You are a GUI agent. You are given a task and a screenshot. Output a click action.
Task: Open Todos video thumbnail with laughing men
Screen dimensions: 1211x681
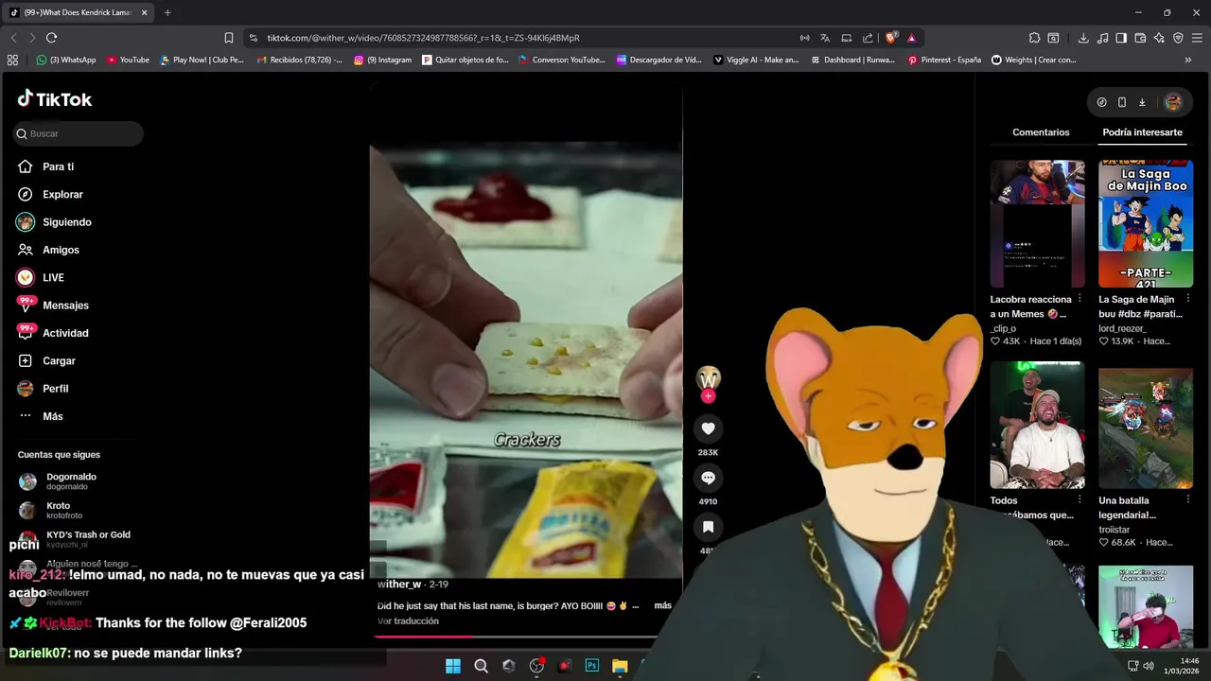(1037, 425)
